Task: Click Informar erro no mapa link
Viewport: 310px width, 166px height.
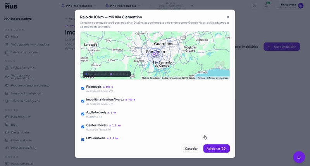Action: pos(218,78)
